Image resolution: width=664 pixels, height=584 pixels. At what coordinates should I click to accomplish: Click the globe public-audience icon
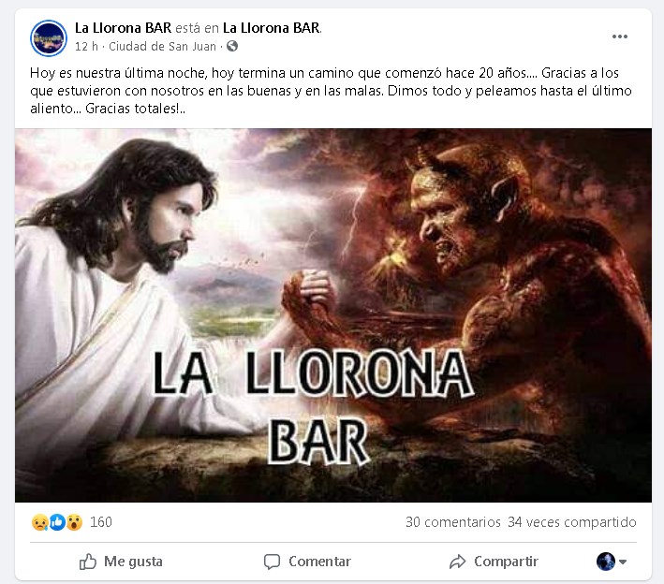point(232,46)
